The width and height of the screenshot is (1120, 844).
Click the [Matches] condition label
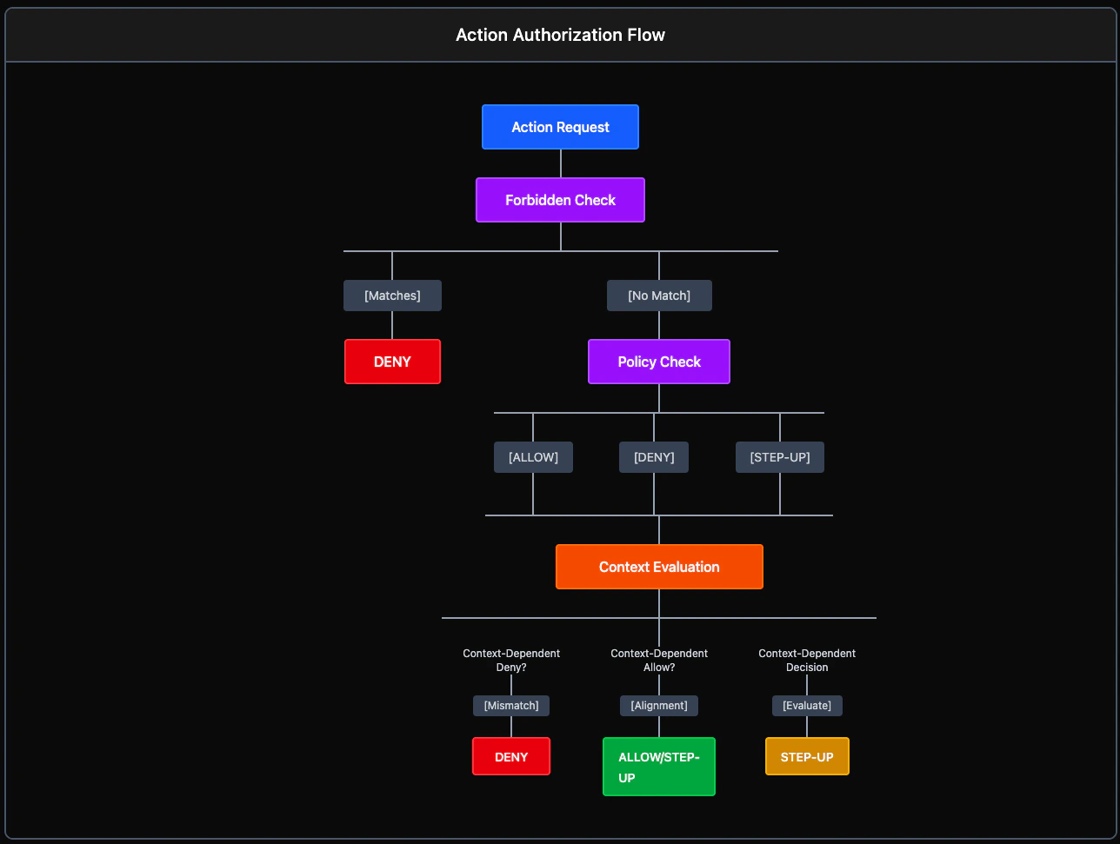tap(392, 295)
